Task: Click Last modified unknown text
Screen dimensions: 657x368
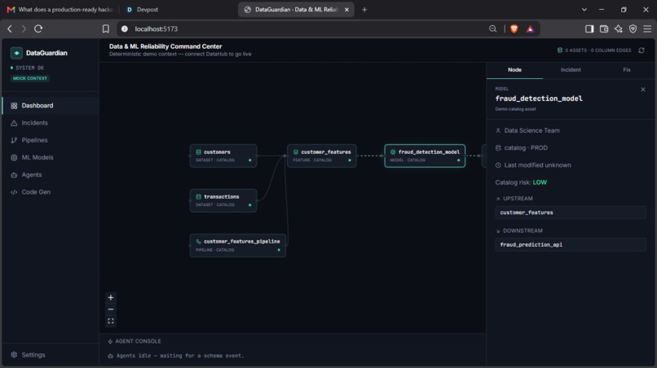Action: (x=538, y=165)
